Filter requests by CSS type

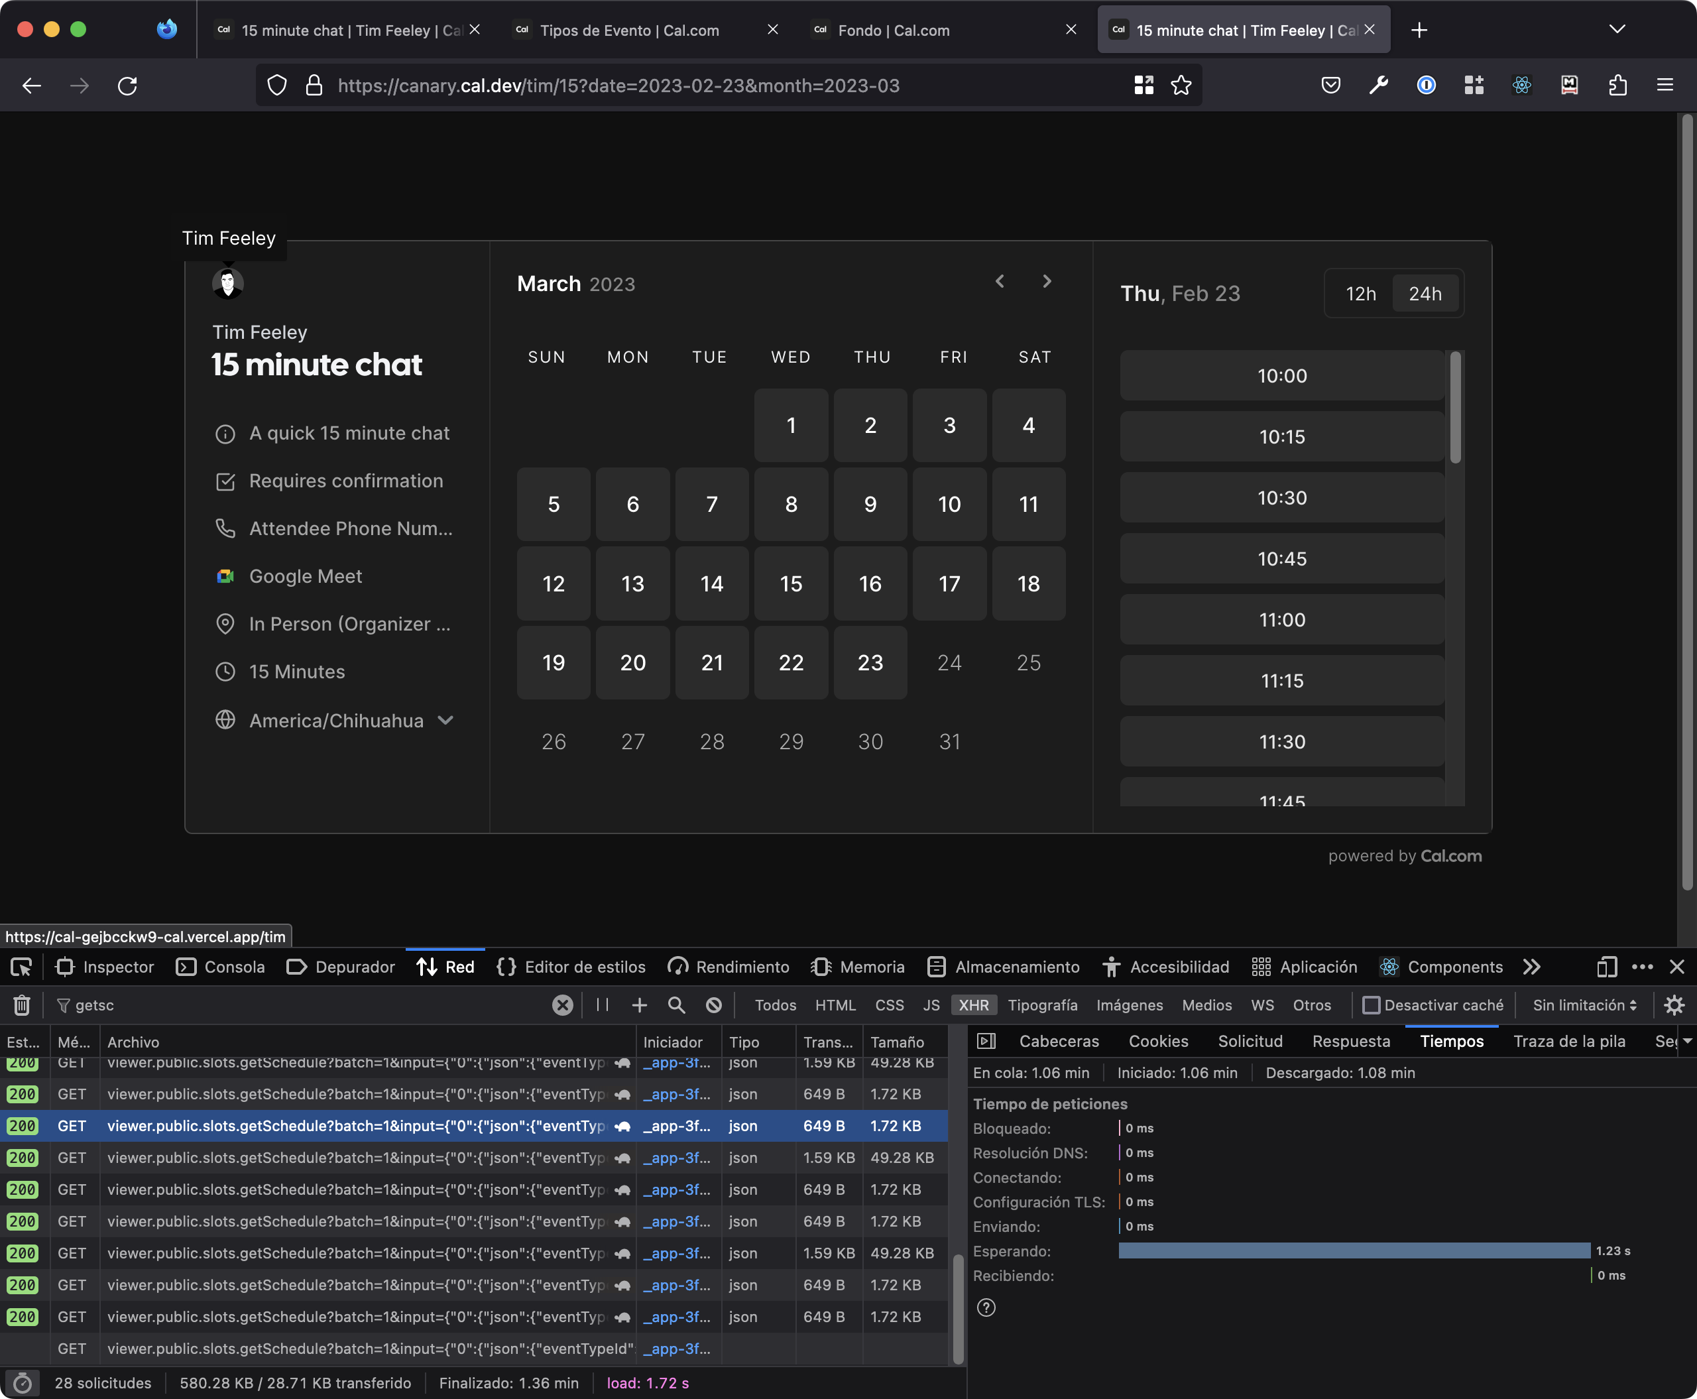pos(890,1005)
